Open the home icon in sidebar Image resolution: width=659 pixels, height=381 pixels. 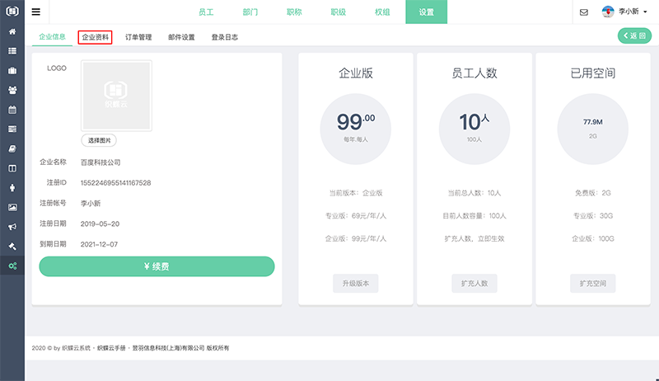(x=12, y=31)
